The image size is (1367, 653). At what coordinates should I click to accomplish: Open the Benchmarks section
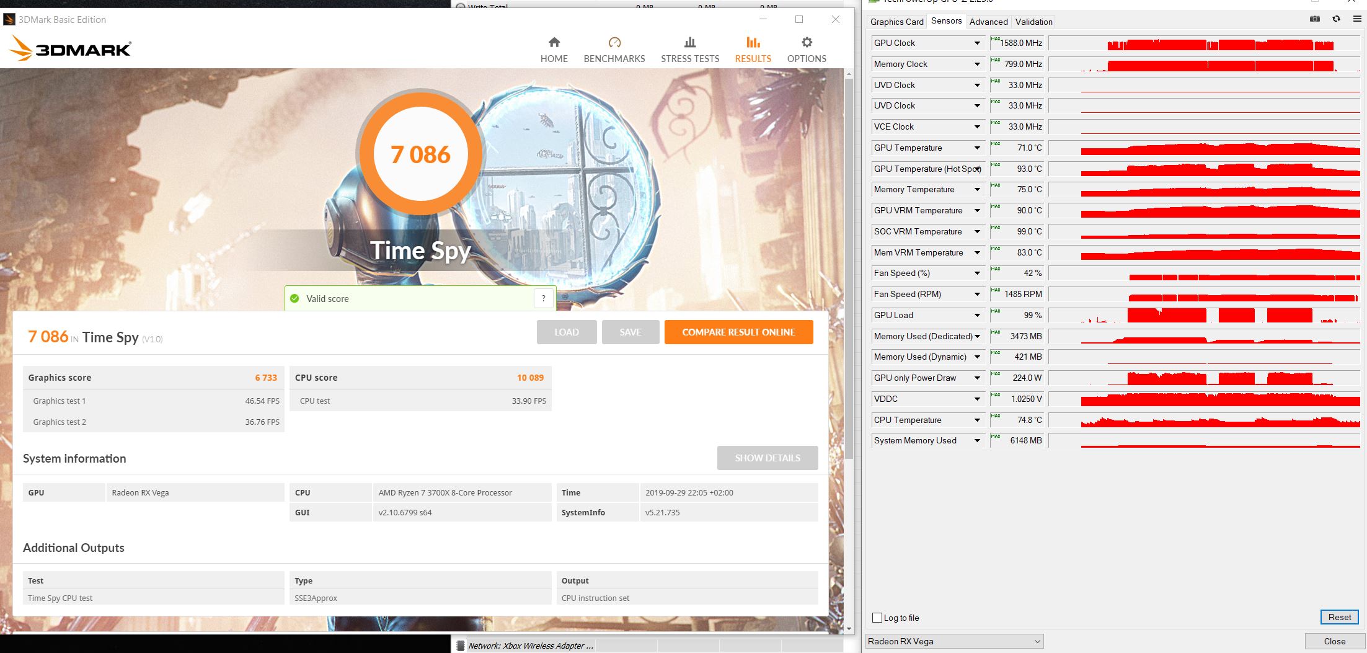(x=614, y=50)
